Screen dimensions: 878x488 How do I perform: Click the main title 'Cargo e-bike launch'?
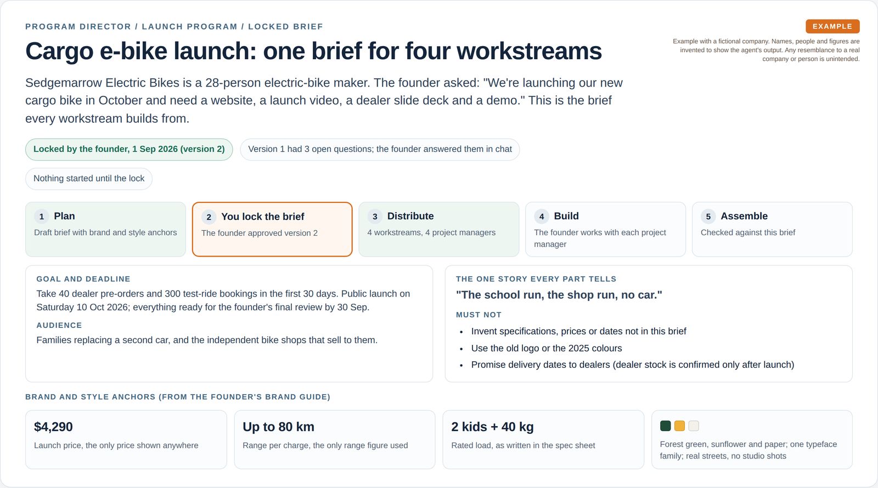[x=313, y=51]
